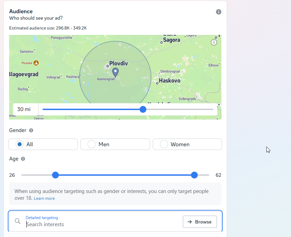The width and height of the screenshot is (291, 237).
Task: Select the Women gender option
Action: pyautogui.click(x=187, y=144)
